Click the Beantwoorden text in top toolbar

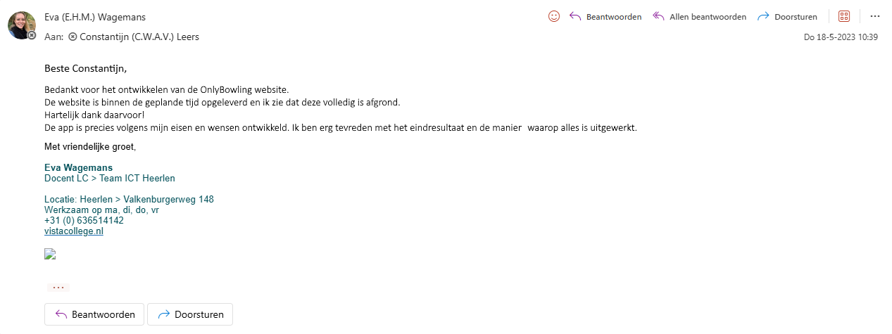click(x=614, y=17)
